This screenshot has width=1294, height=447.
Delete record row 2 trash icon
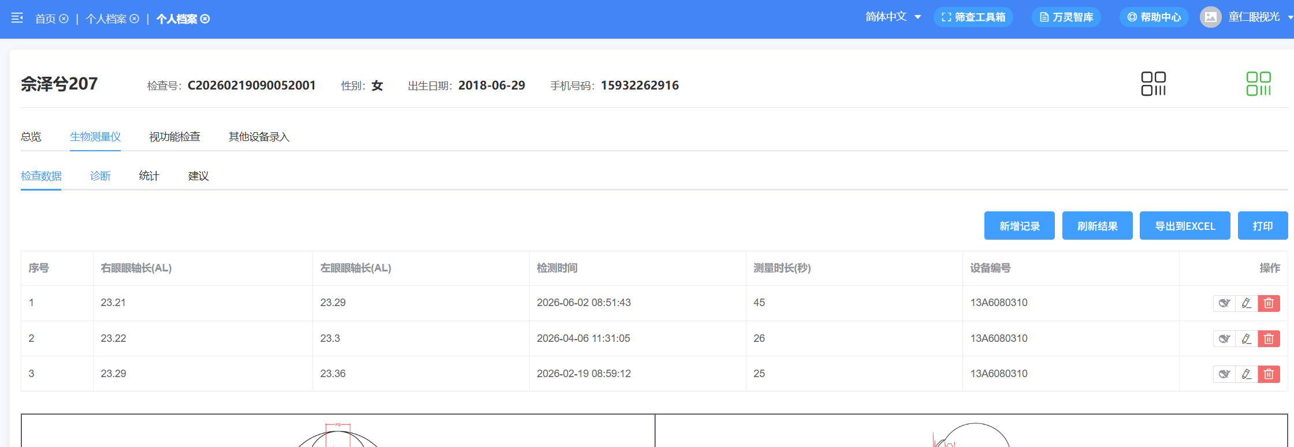[1269, 338]
